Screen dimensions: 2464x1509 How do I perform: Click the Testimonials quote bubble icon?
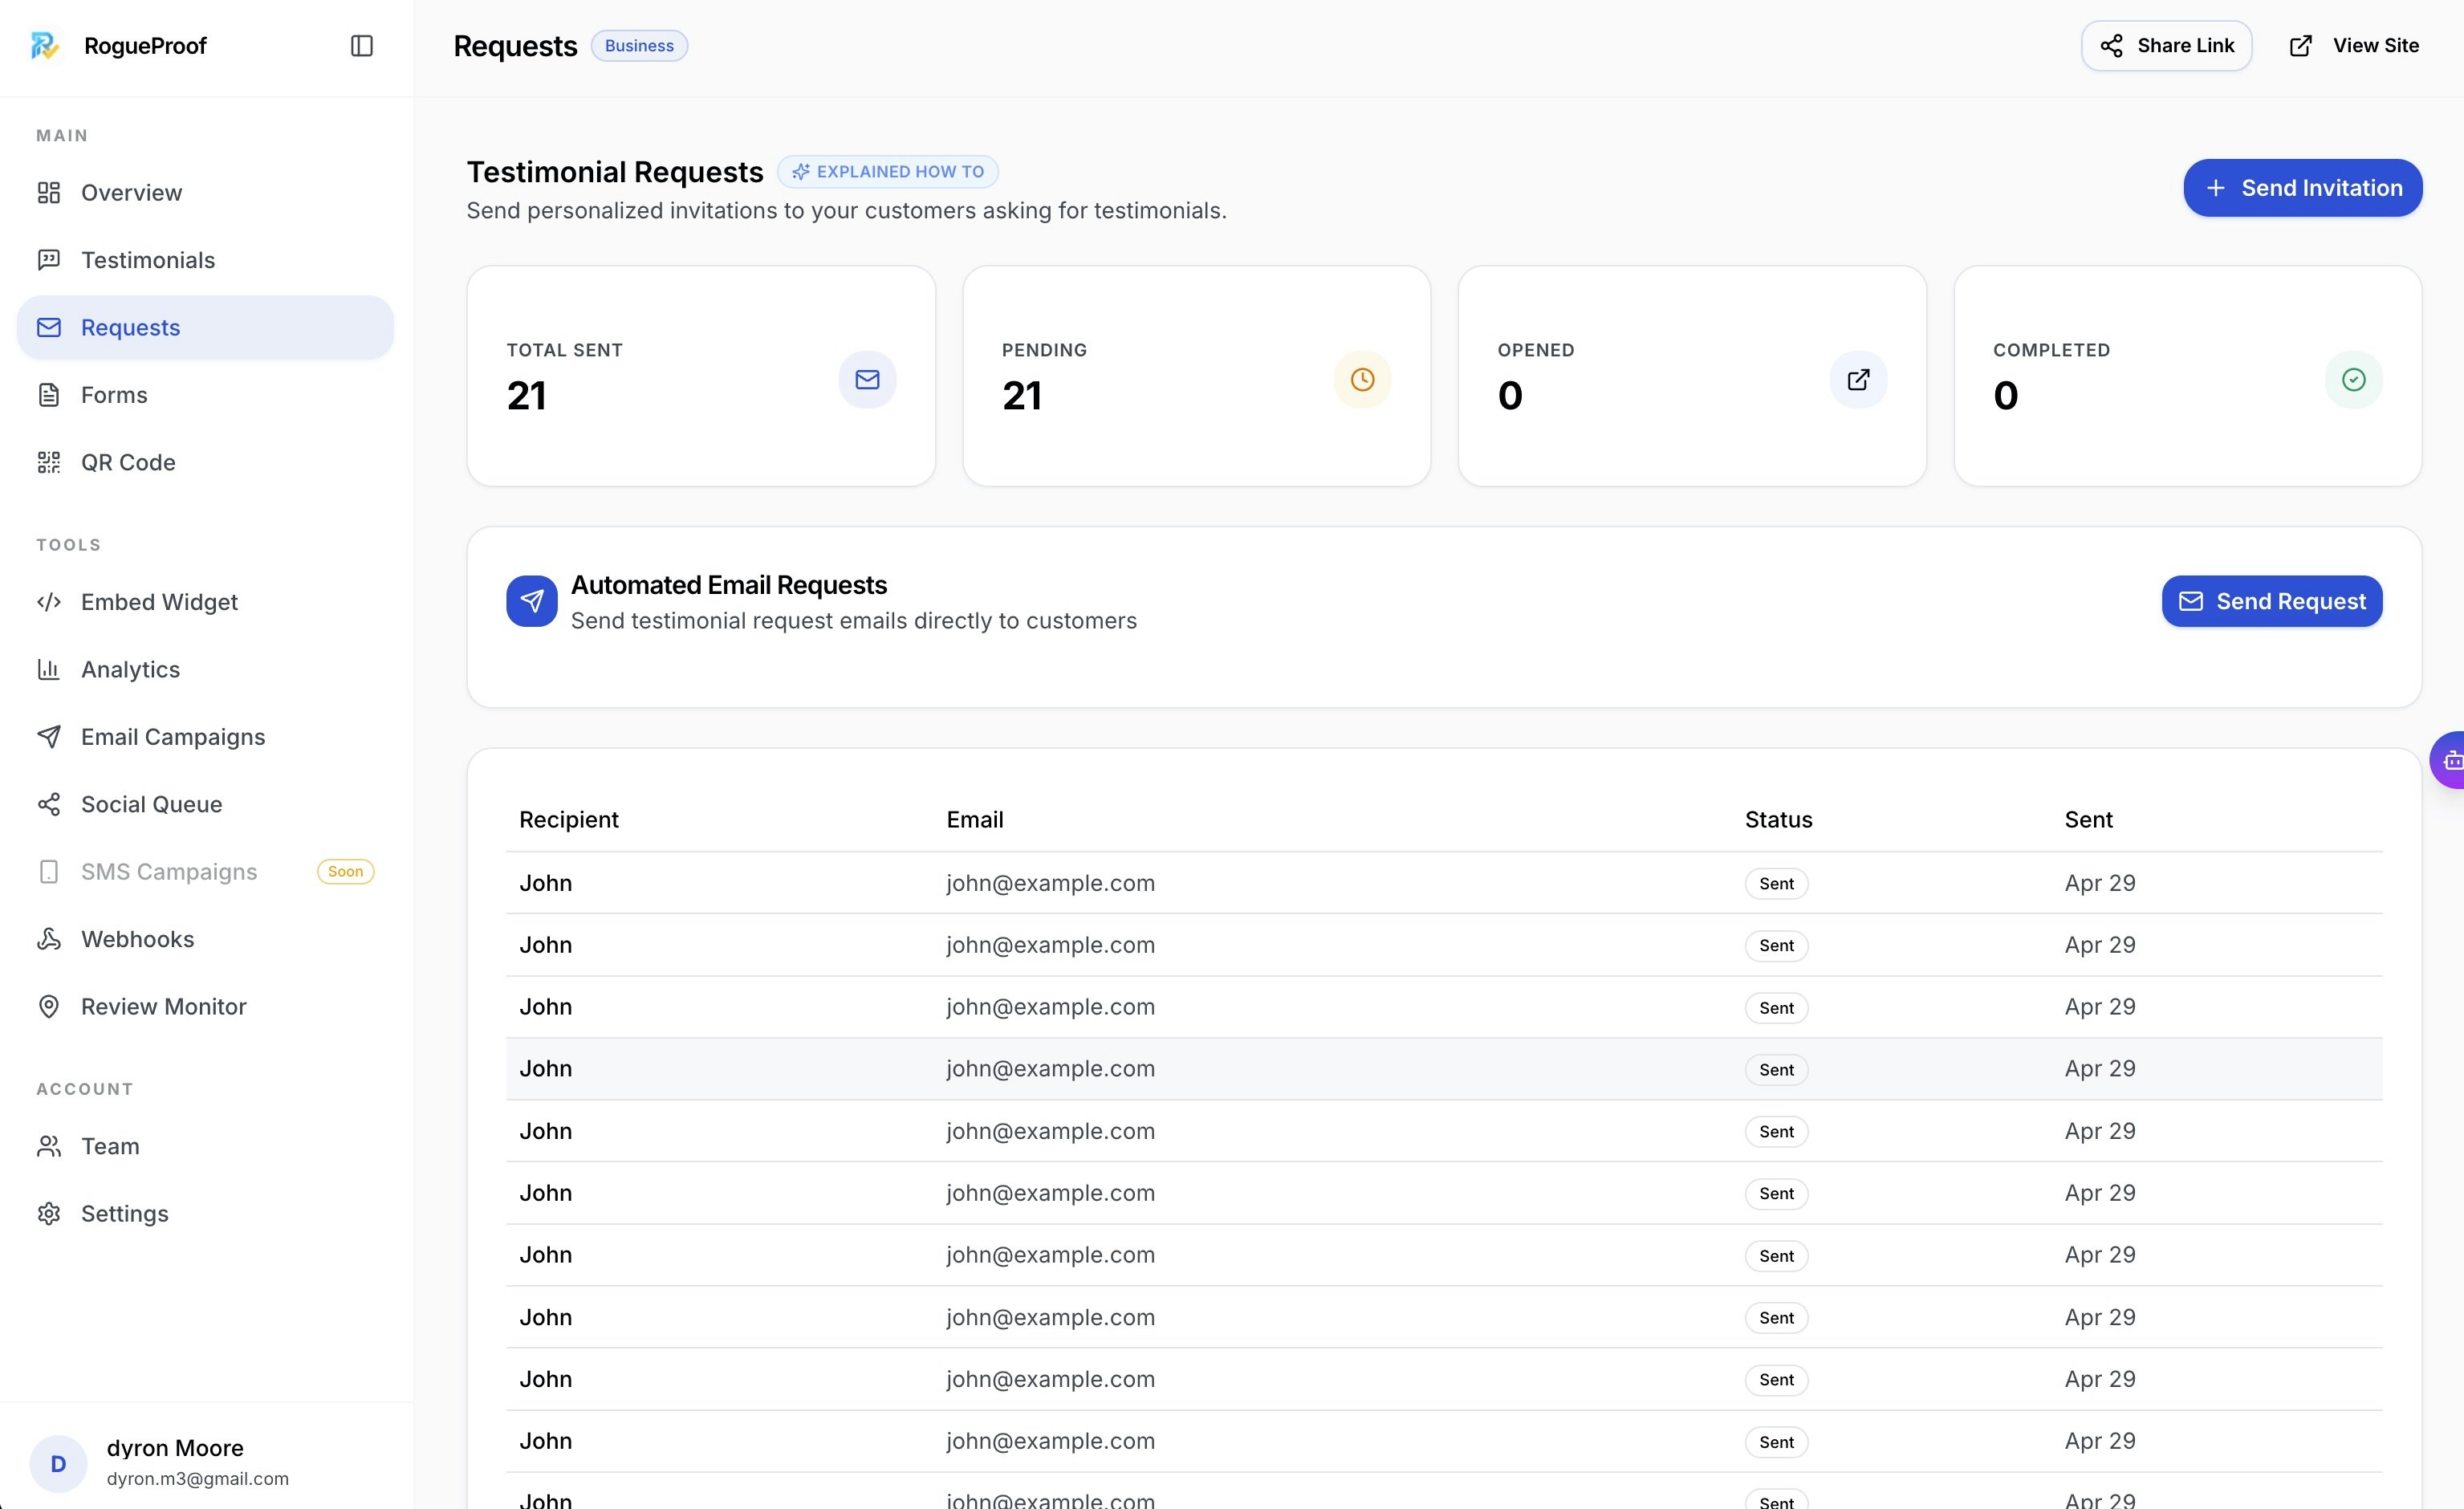(x=49, y=260)
